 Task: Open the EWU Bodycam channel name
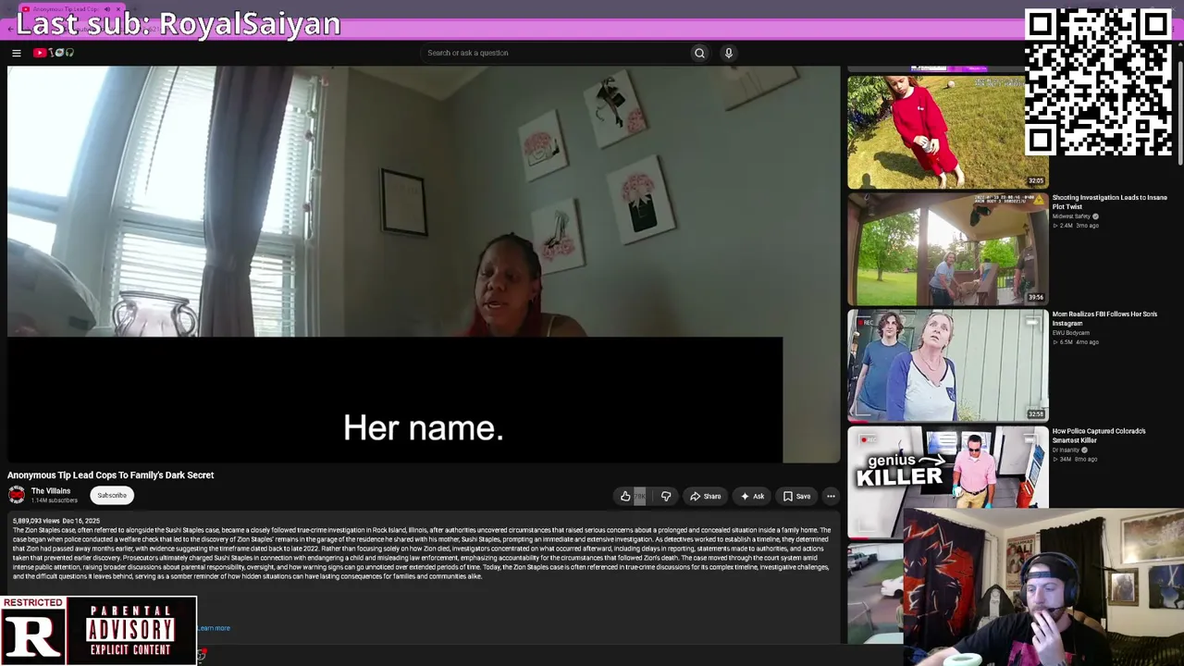(1071, 333)
